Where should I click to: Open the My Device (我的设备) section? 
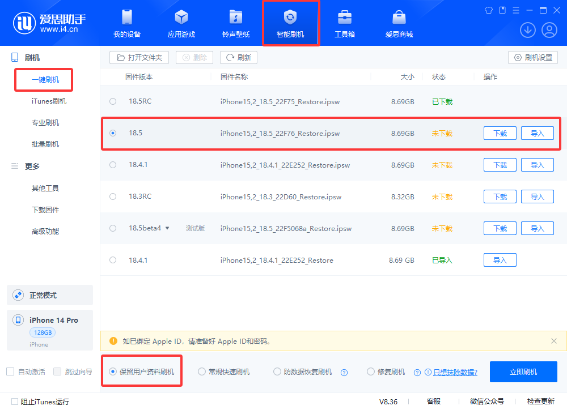(126, 23)
